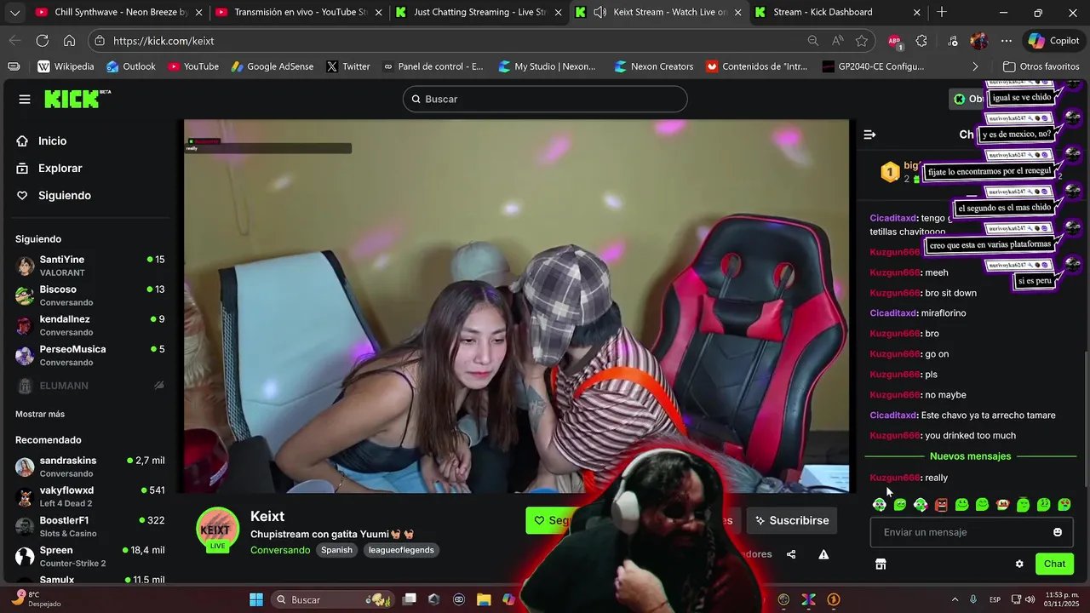Expand more bookmarks chevron

tap(975, 66)
